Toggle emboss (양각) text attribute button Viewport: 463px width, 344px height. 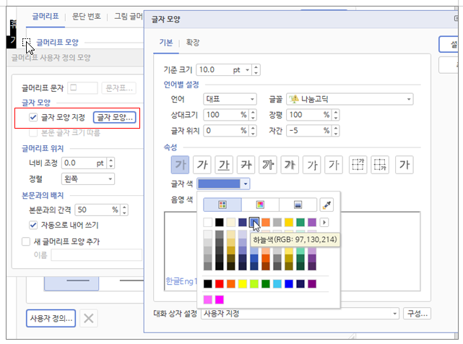coord(312,165)
